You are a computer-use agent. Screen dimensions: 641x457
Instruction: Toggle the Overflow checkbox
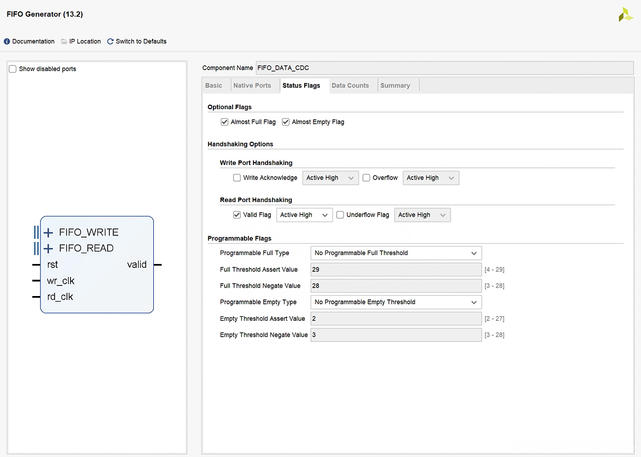pos(367,178)
